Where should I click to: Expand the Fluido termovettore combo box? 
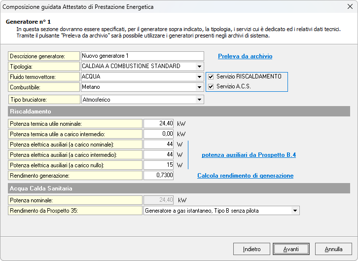point(199,77)
